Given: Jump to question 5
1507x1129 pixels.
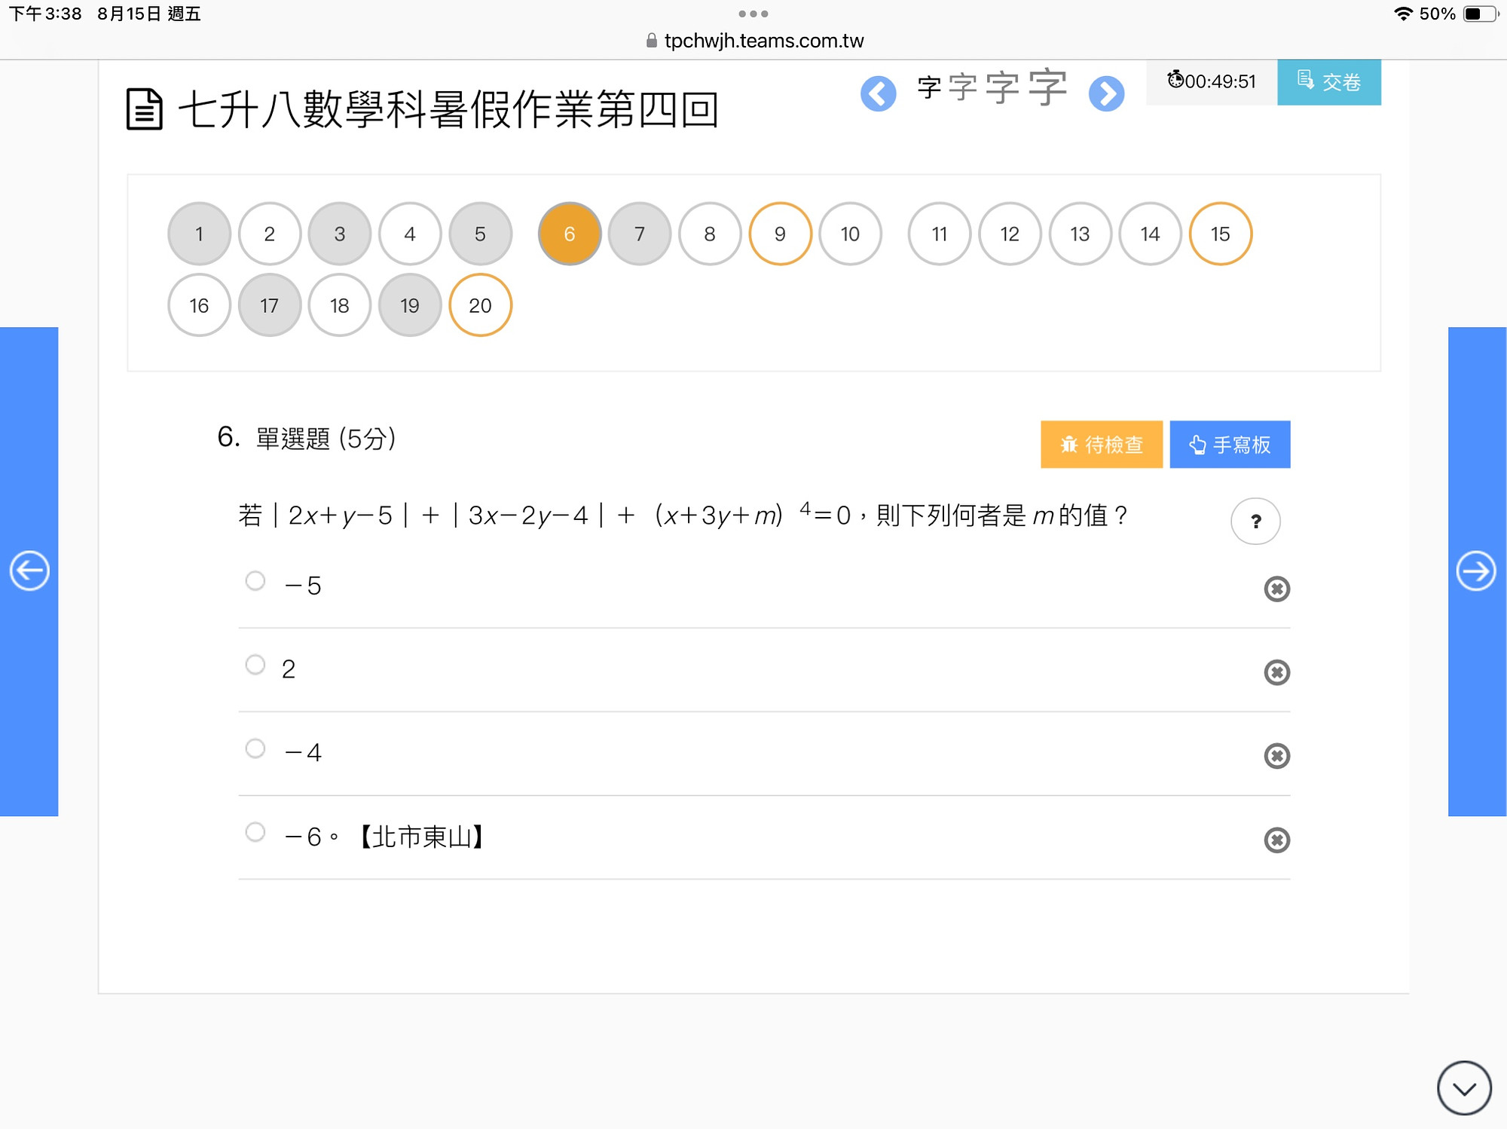Looking at the screenshot, I should [480, 234].
